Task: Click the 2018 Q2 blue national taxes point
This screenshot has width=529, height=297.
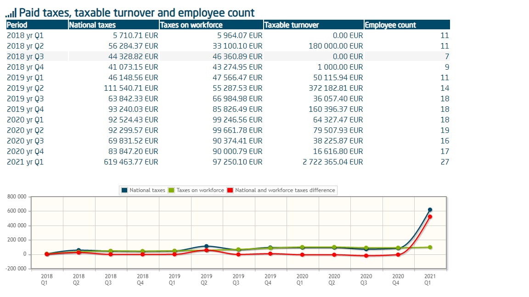Action: pyautogui.click(x=79, y=251)
